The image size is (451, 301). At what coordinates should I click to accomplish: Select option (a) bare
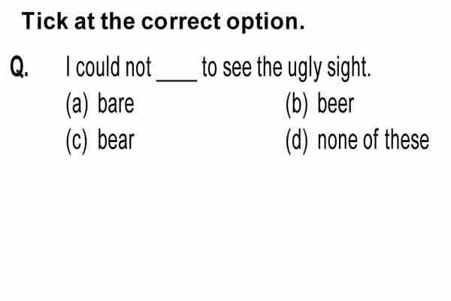click(x=100, y=104)
